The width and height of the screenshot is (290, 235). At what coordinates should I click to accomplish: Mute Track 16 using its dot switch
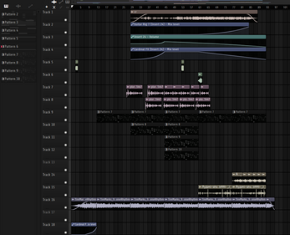pyautogui.click(x=66, y=208)
